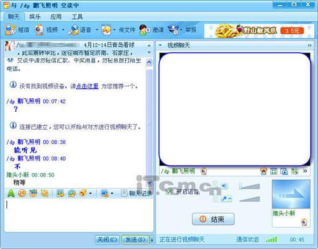
Task: Switch to the 娱乐 tab
Action: [35, 17]
